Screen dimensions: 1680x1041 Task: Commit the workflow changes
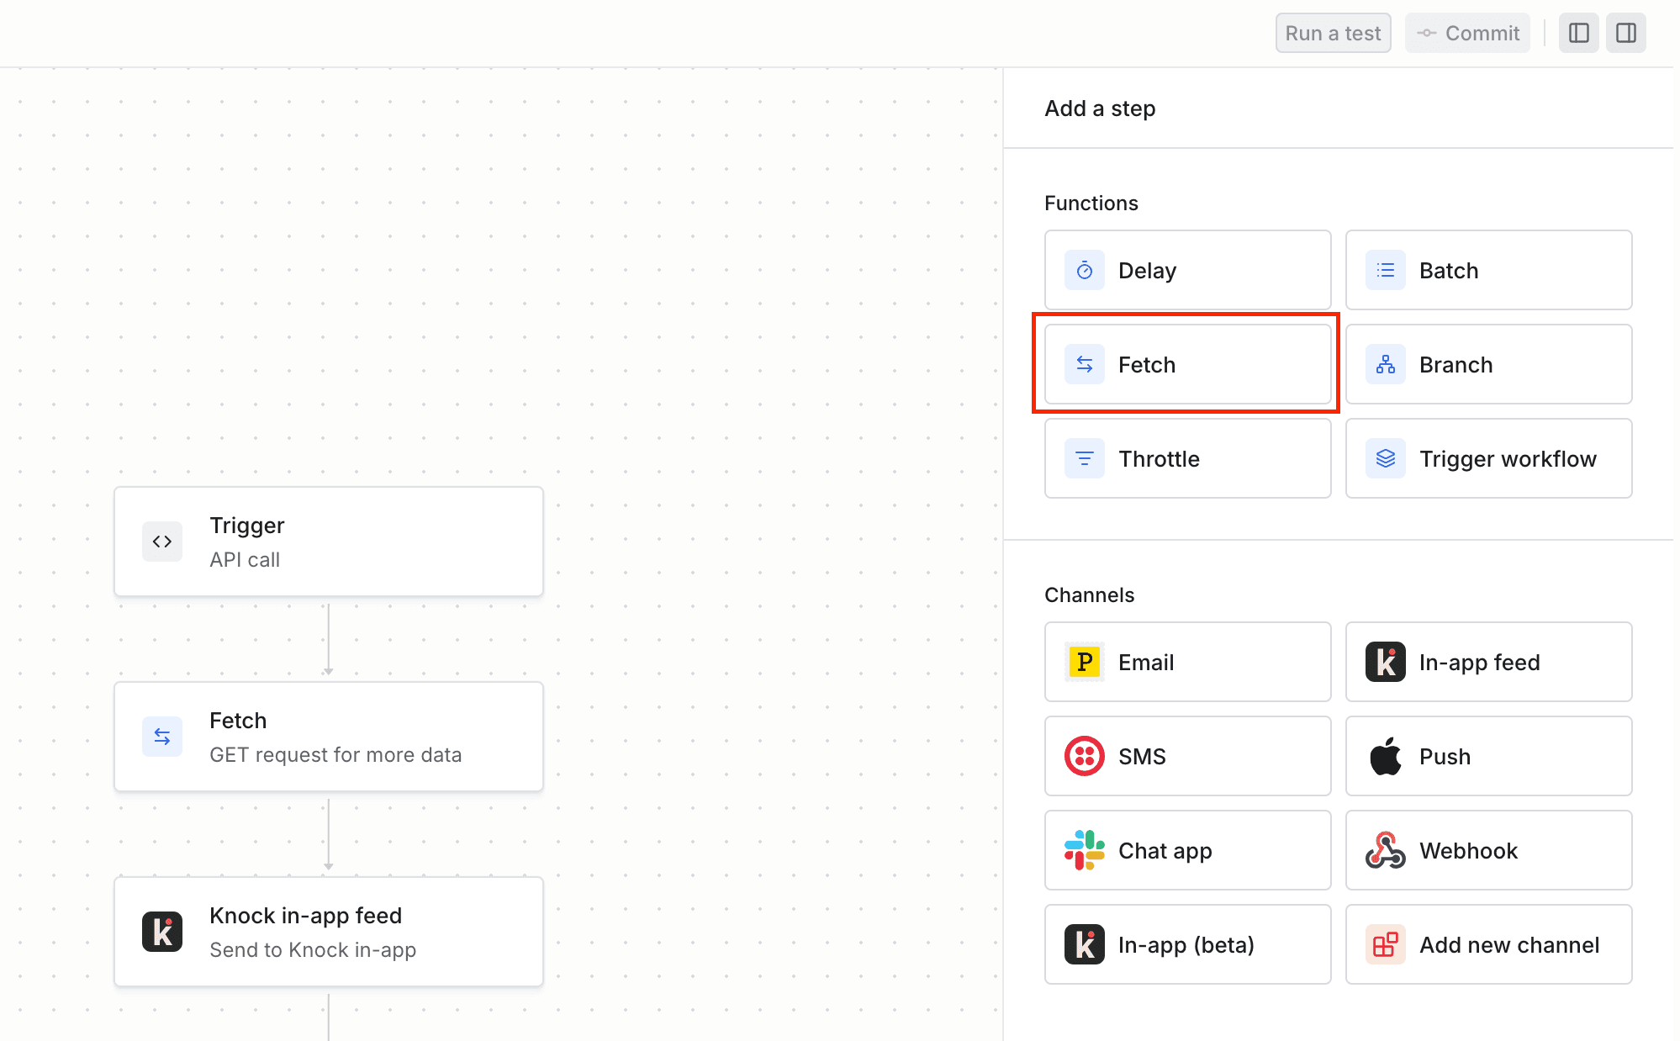1467,33
